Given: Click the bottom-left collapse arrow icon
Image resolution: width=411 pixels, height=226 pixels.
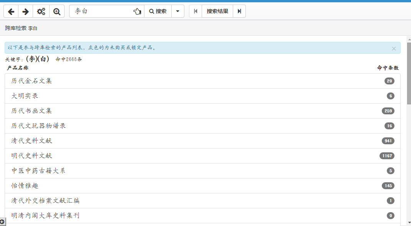Looking at the screenshot, I should pos(2,222).
